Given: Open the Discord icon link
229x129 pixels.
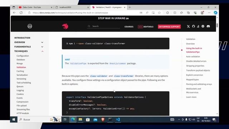Looking at the screenshot, I should pos(208,26).
